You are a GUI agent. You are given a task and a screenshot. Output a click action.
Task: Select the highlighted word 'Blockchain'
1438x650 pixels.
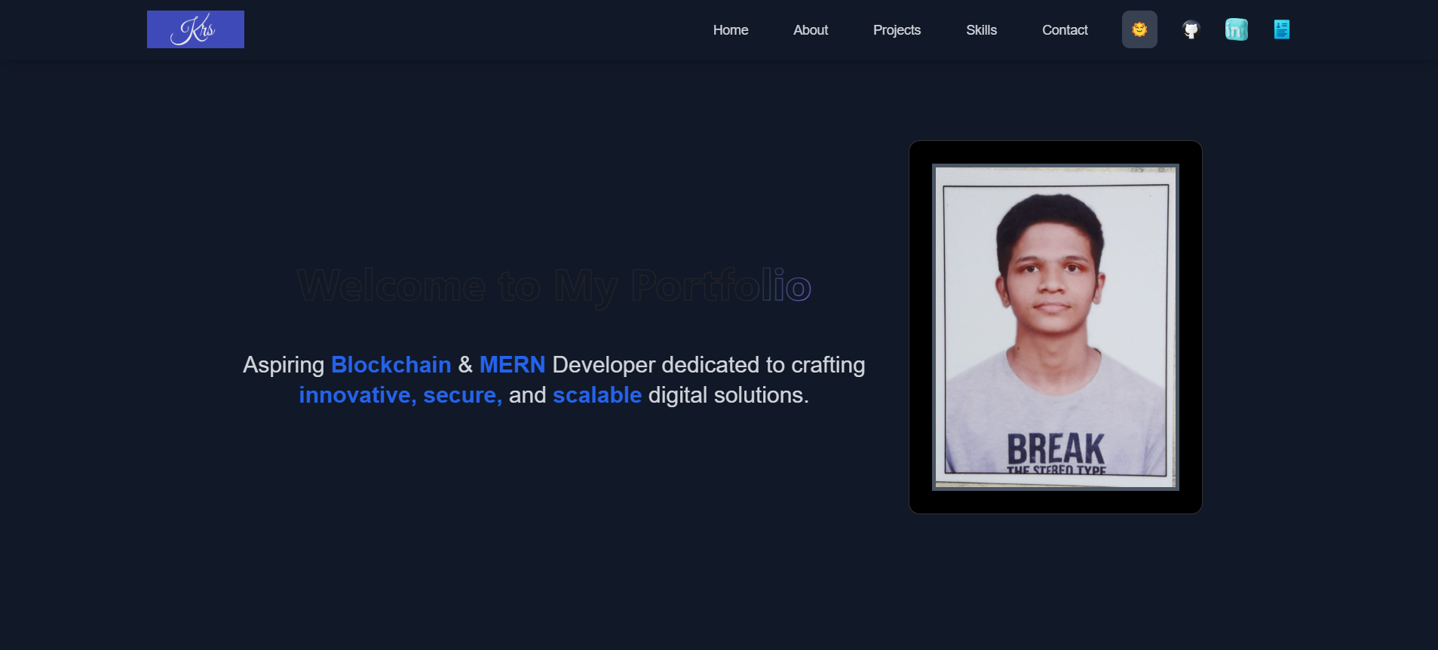[x=391, y=365]
